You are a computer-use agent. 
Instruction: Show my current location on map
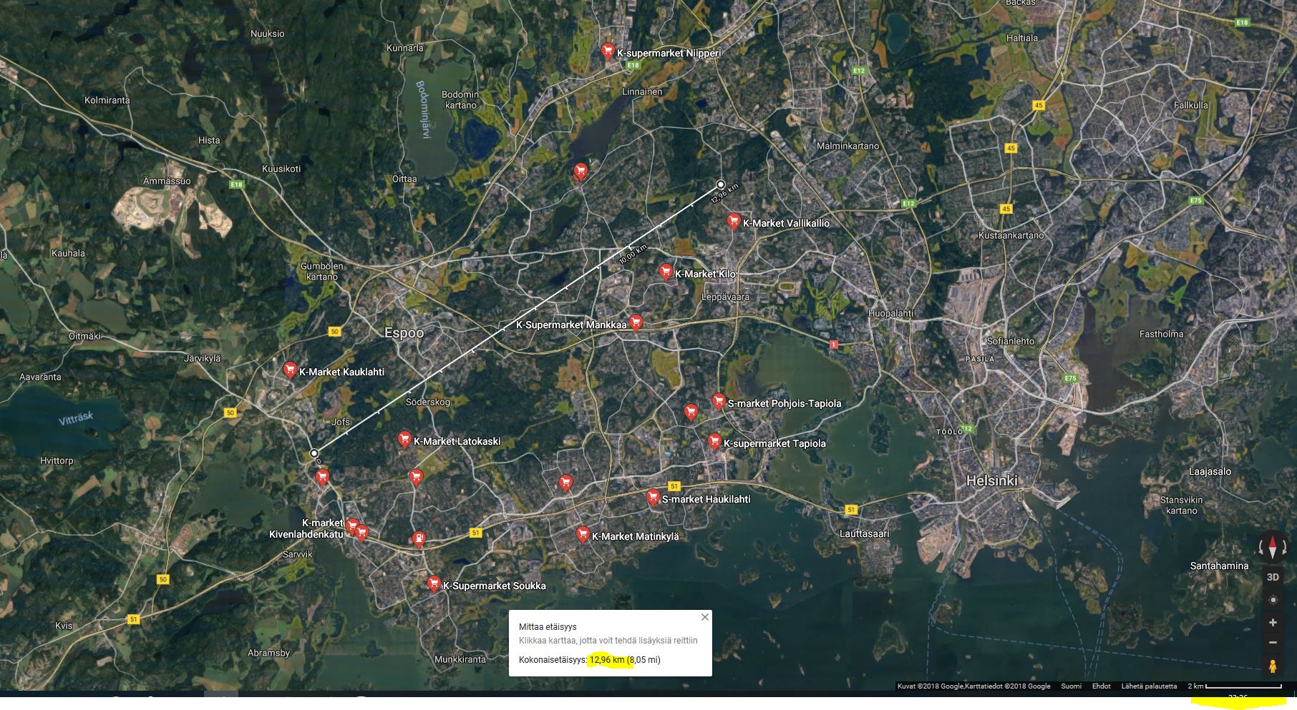1273,600
